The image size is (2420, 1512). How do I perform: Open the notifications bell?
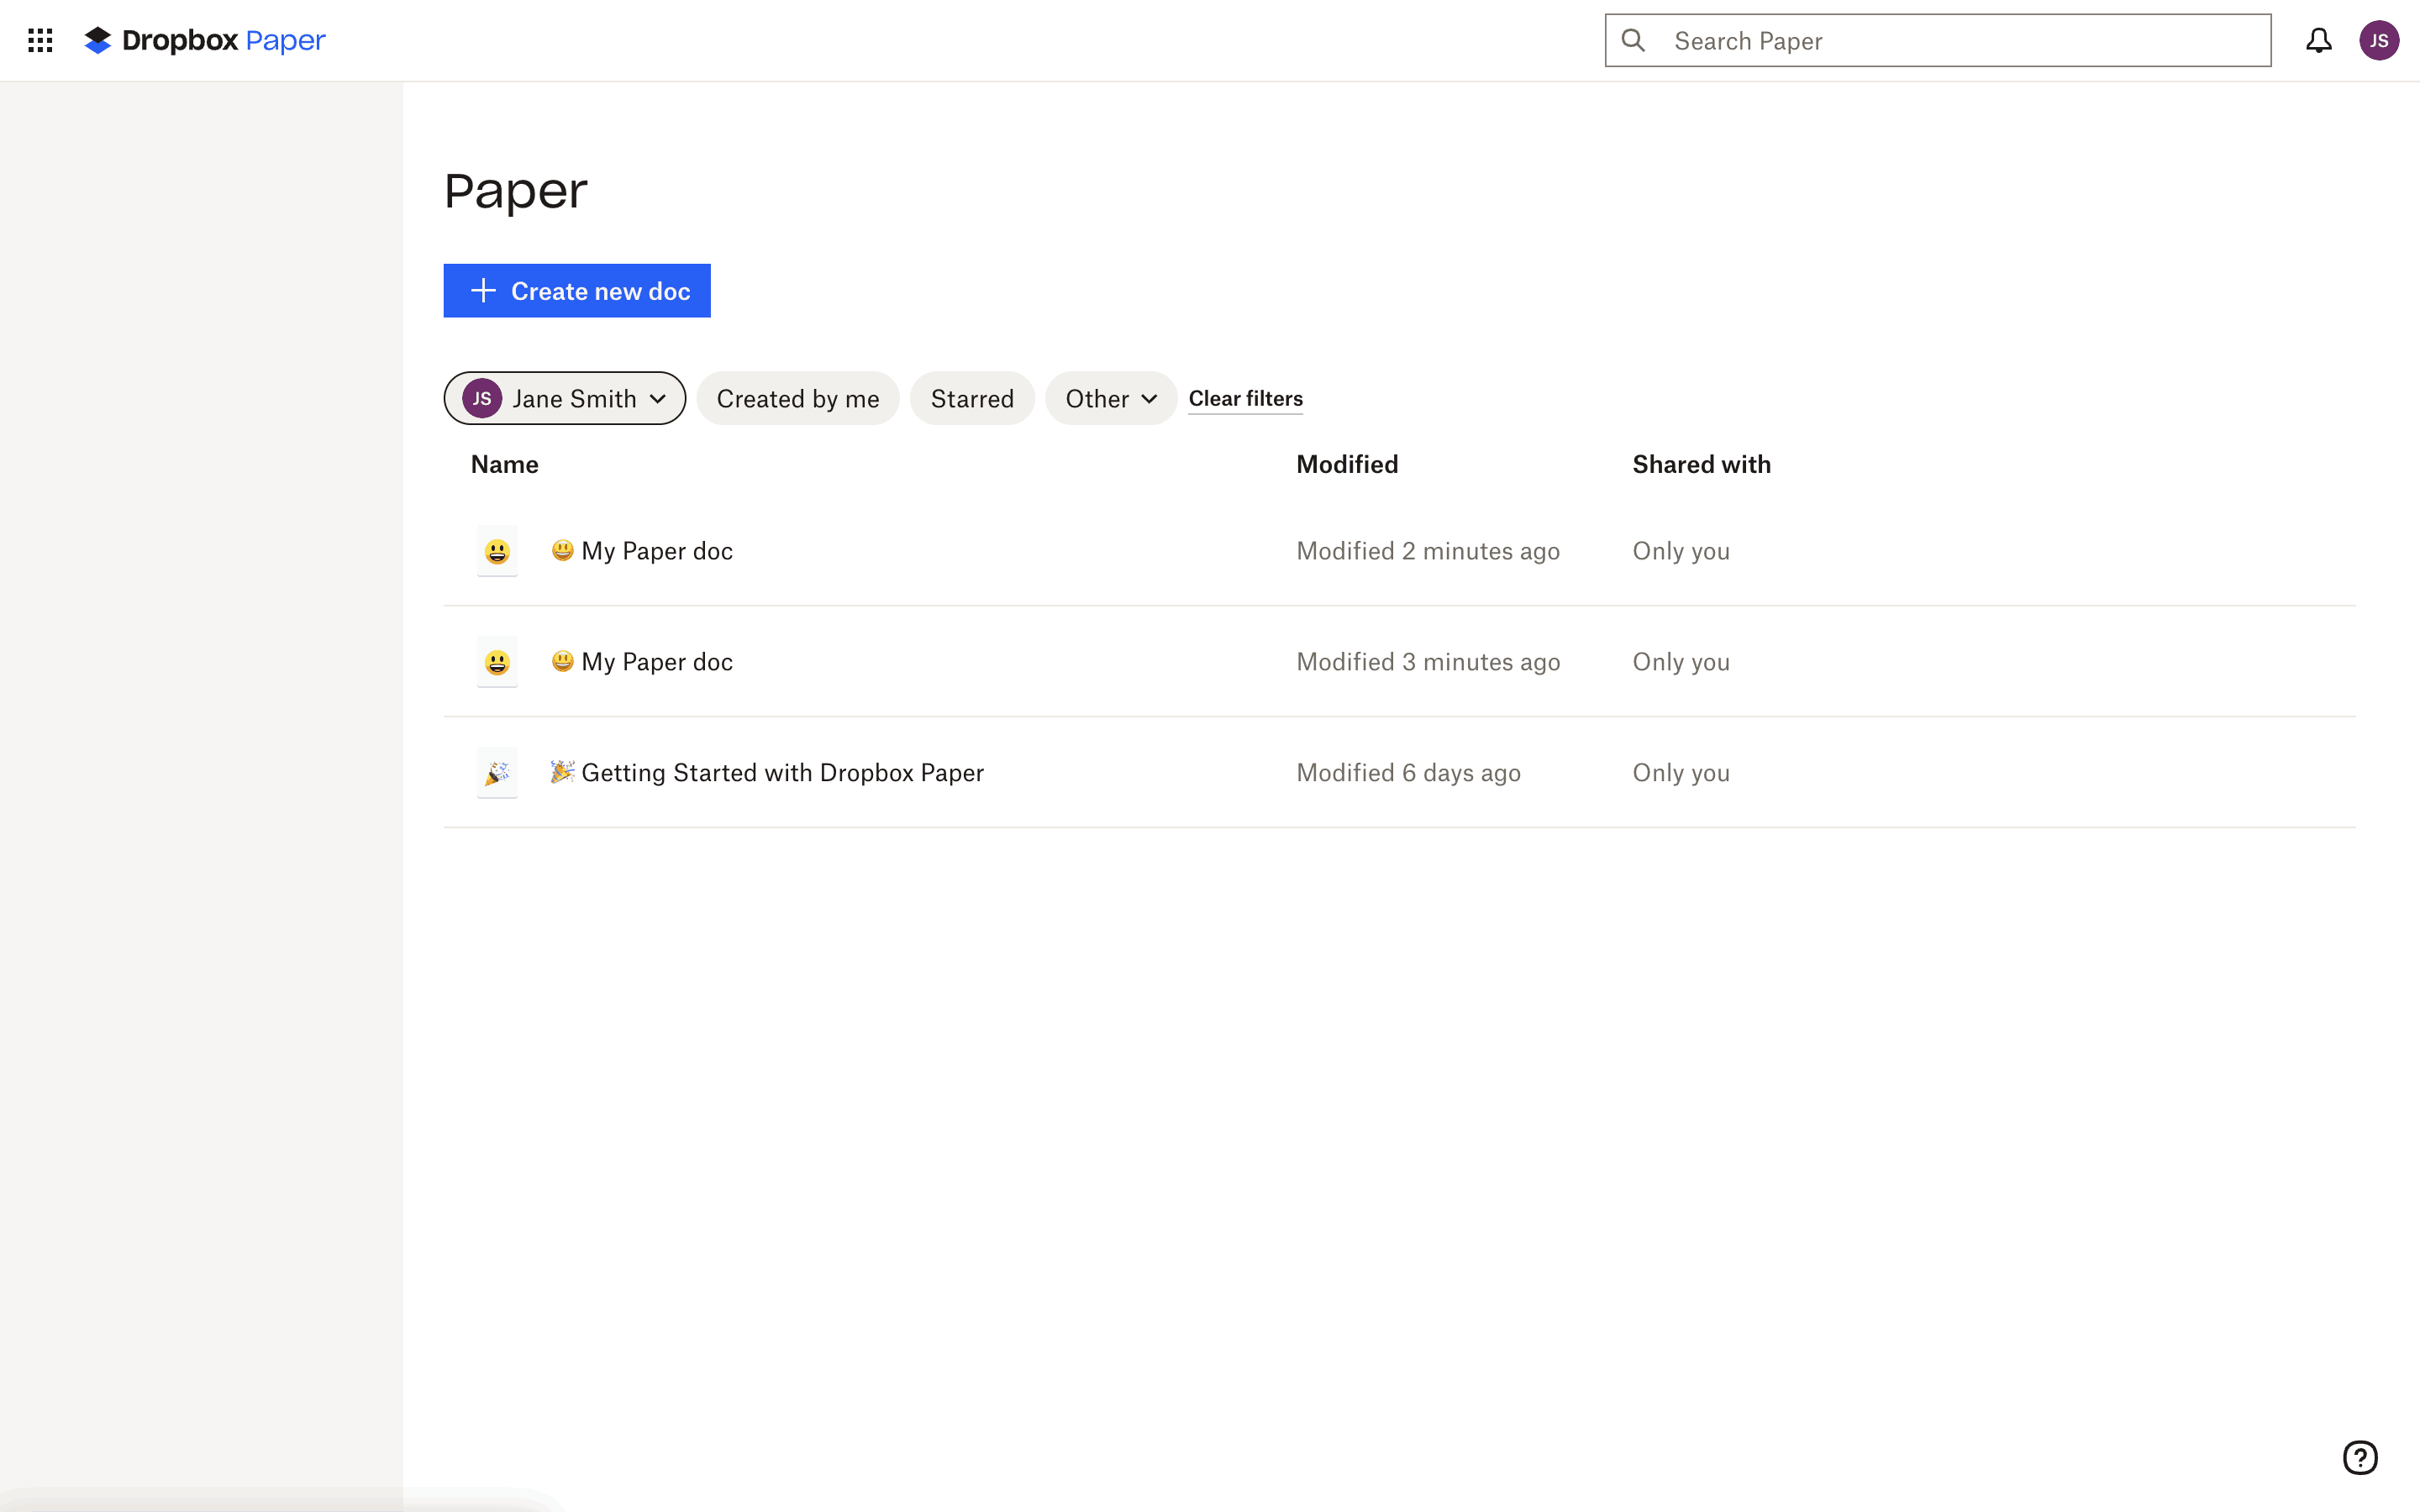click(2318, 40)
